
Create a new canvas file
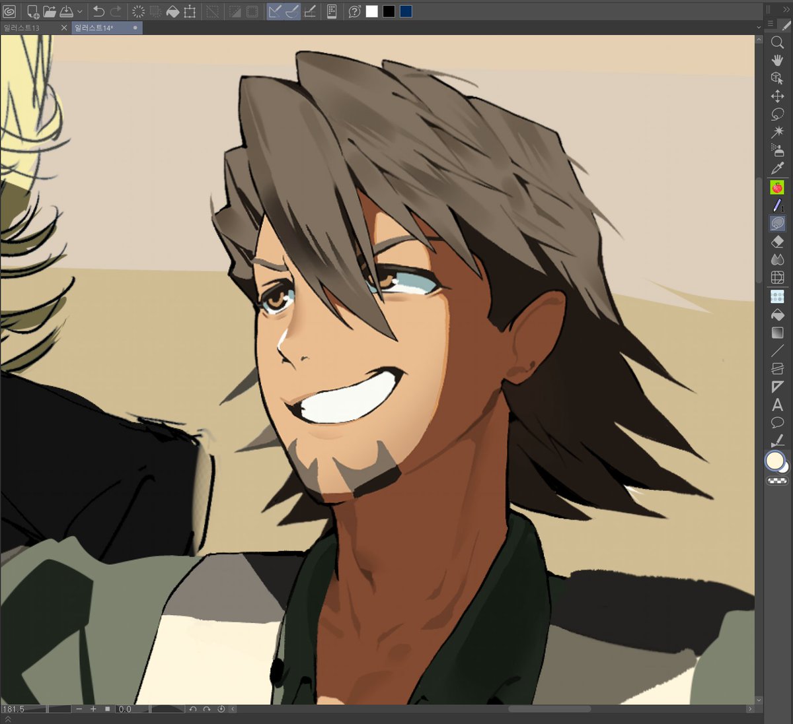tap(32, 11)
